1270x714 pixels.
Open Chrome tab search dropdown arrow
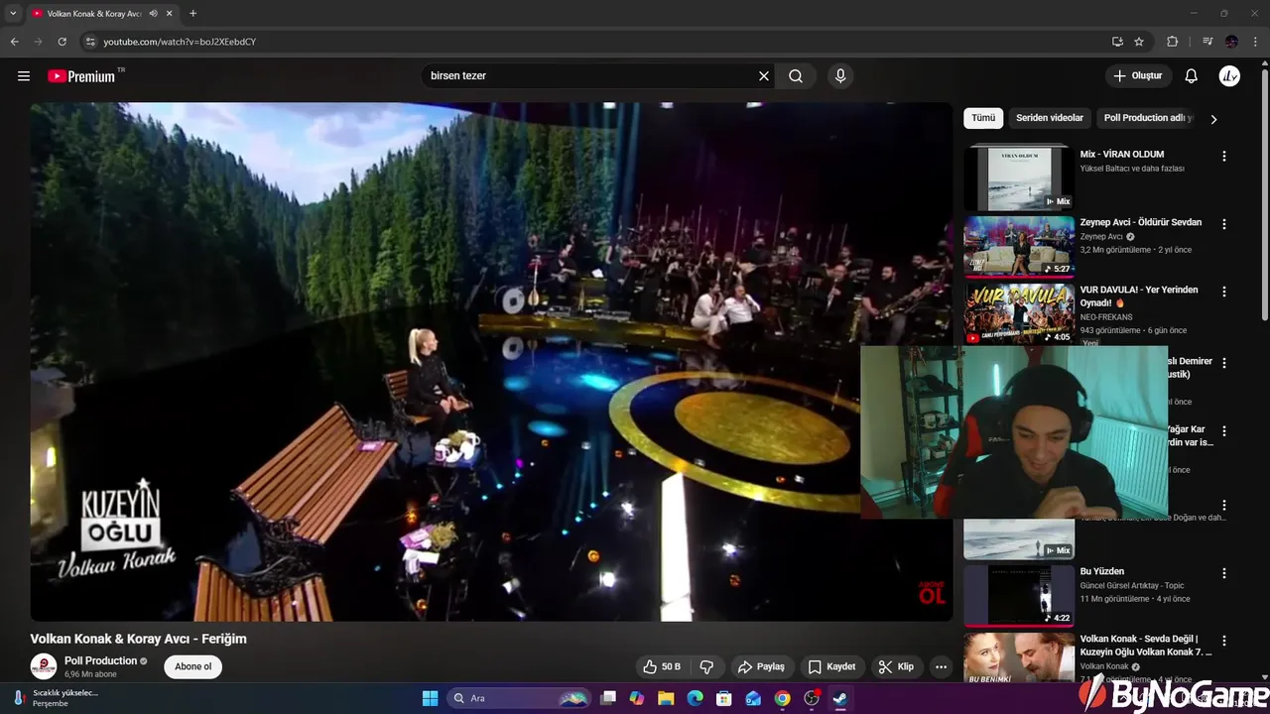(x=13, y=13)
